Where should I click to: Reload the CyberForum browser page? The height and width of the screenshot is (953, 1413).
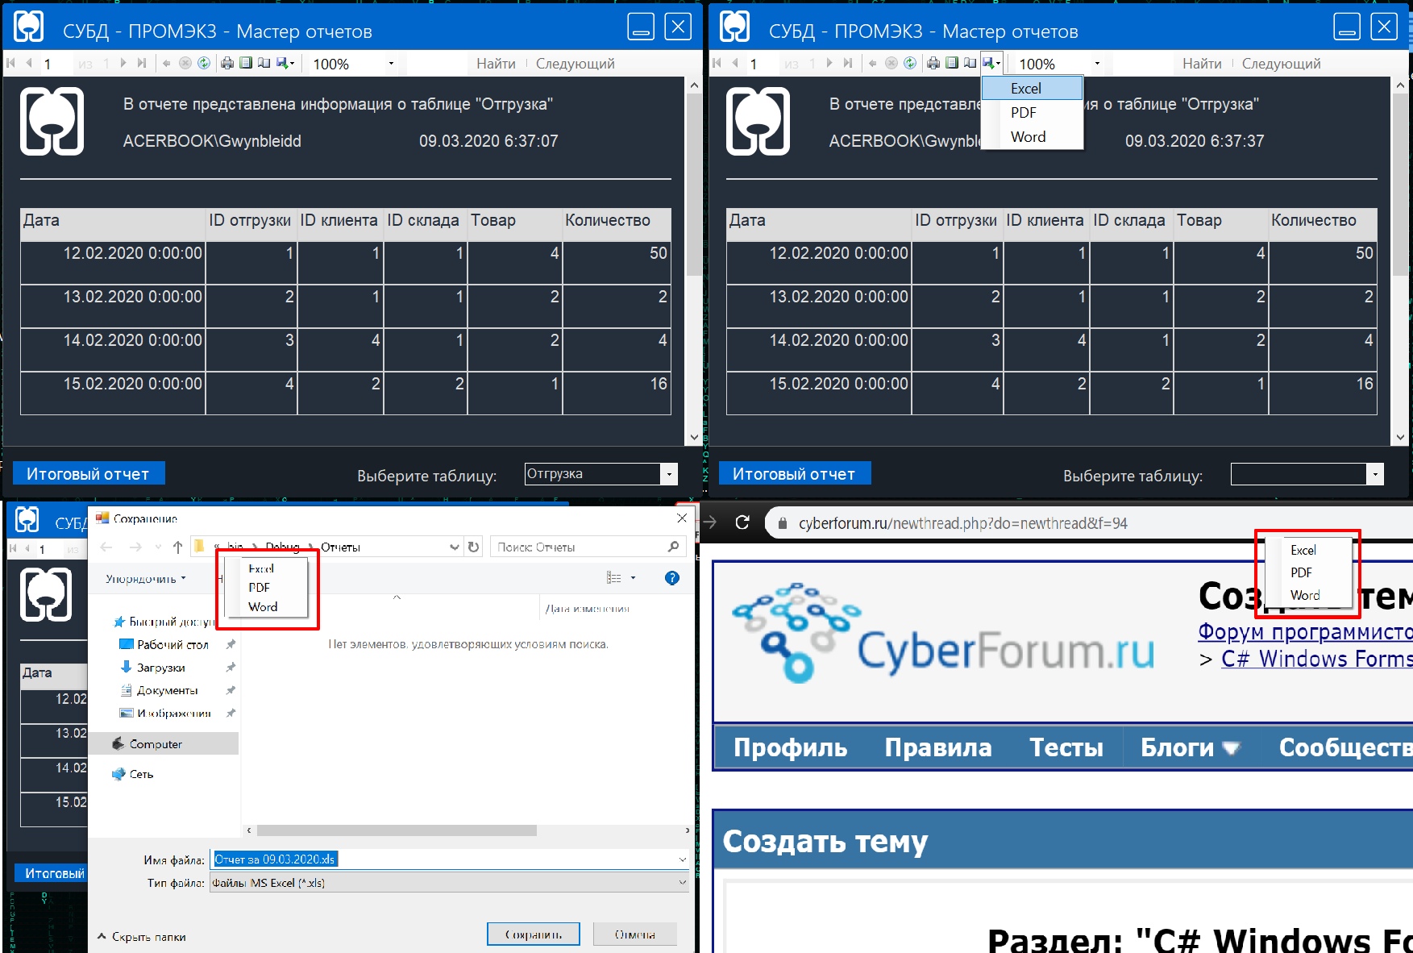click(742, 522)
